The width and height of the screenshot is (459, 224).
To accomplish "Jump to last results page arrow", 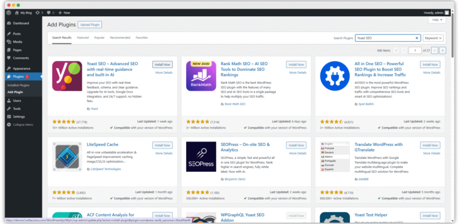I will point(443,50).
